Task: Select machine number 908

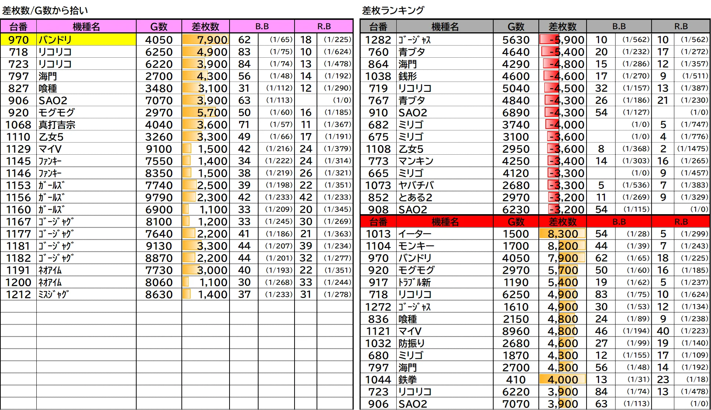Action: pyautogui.click(x=378, y=209)
